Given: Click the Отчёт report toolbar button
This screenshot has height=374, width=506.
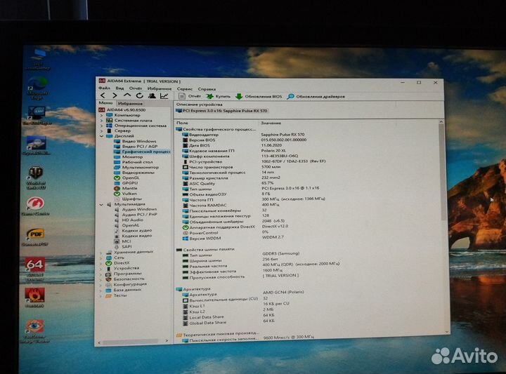Looking at the screenshot, I should 190,96.
